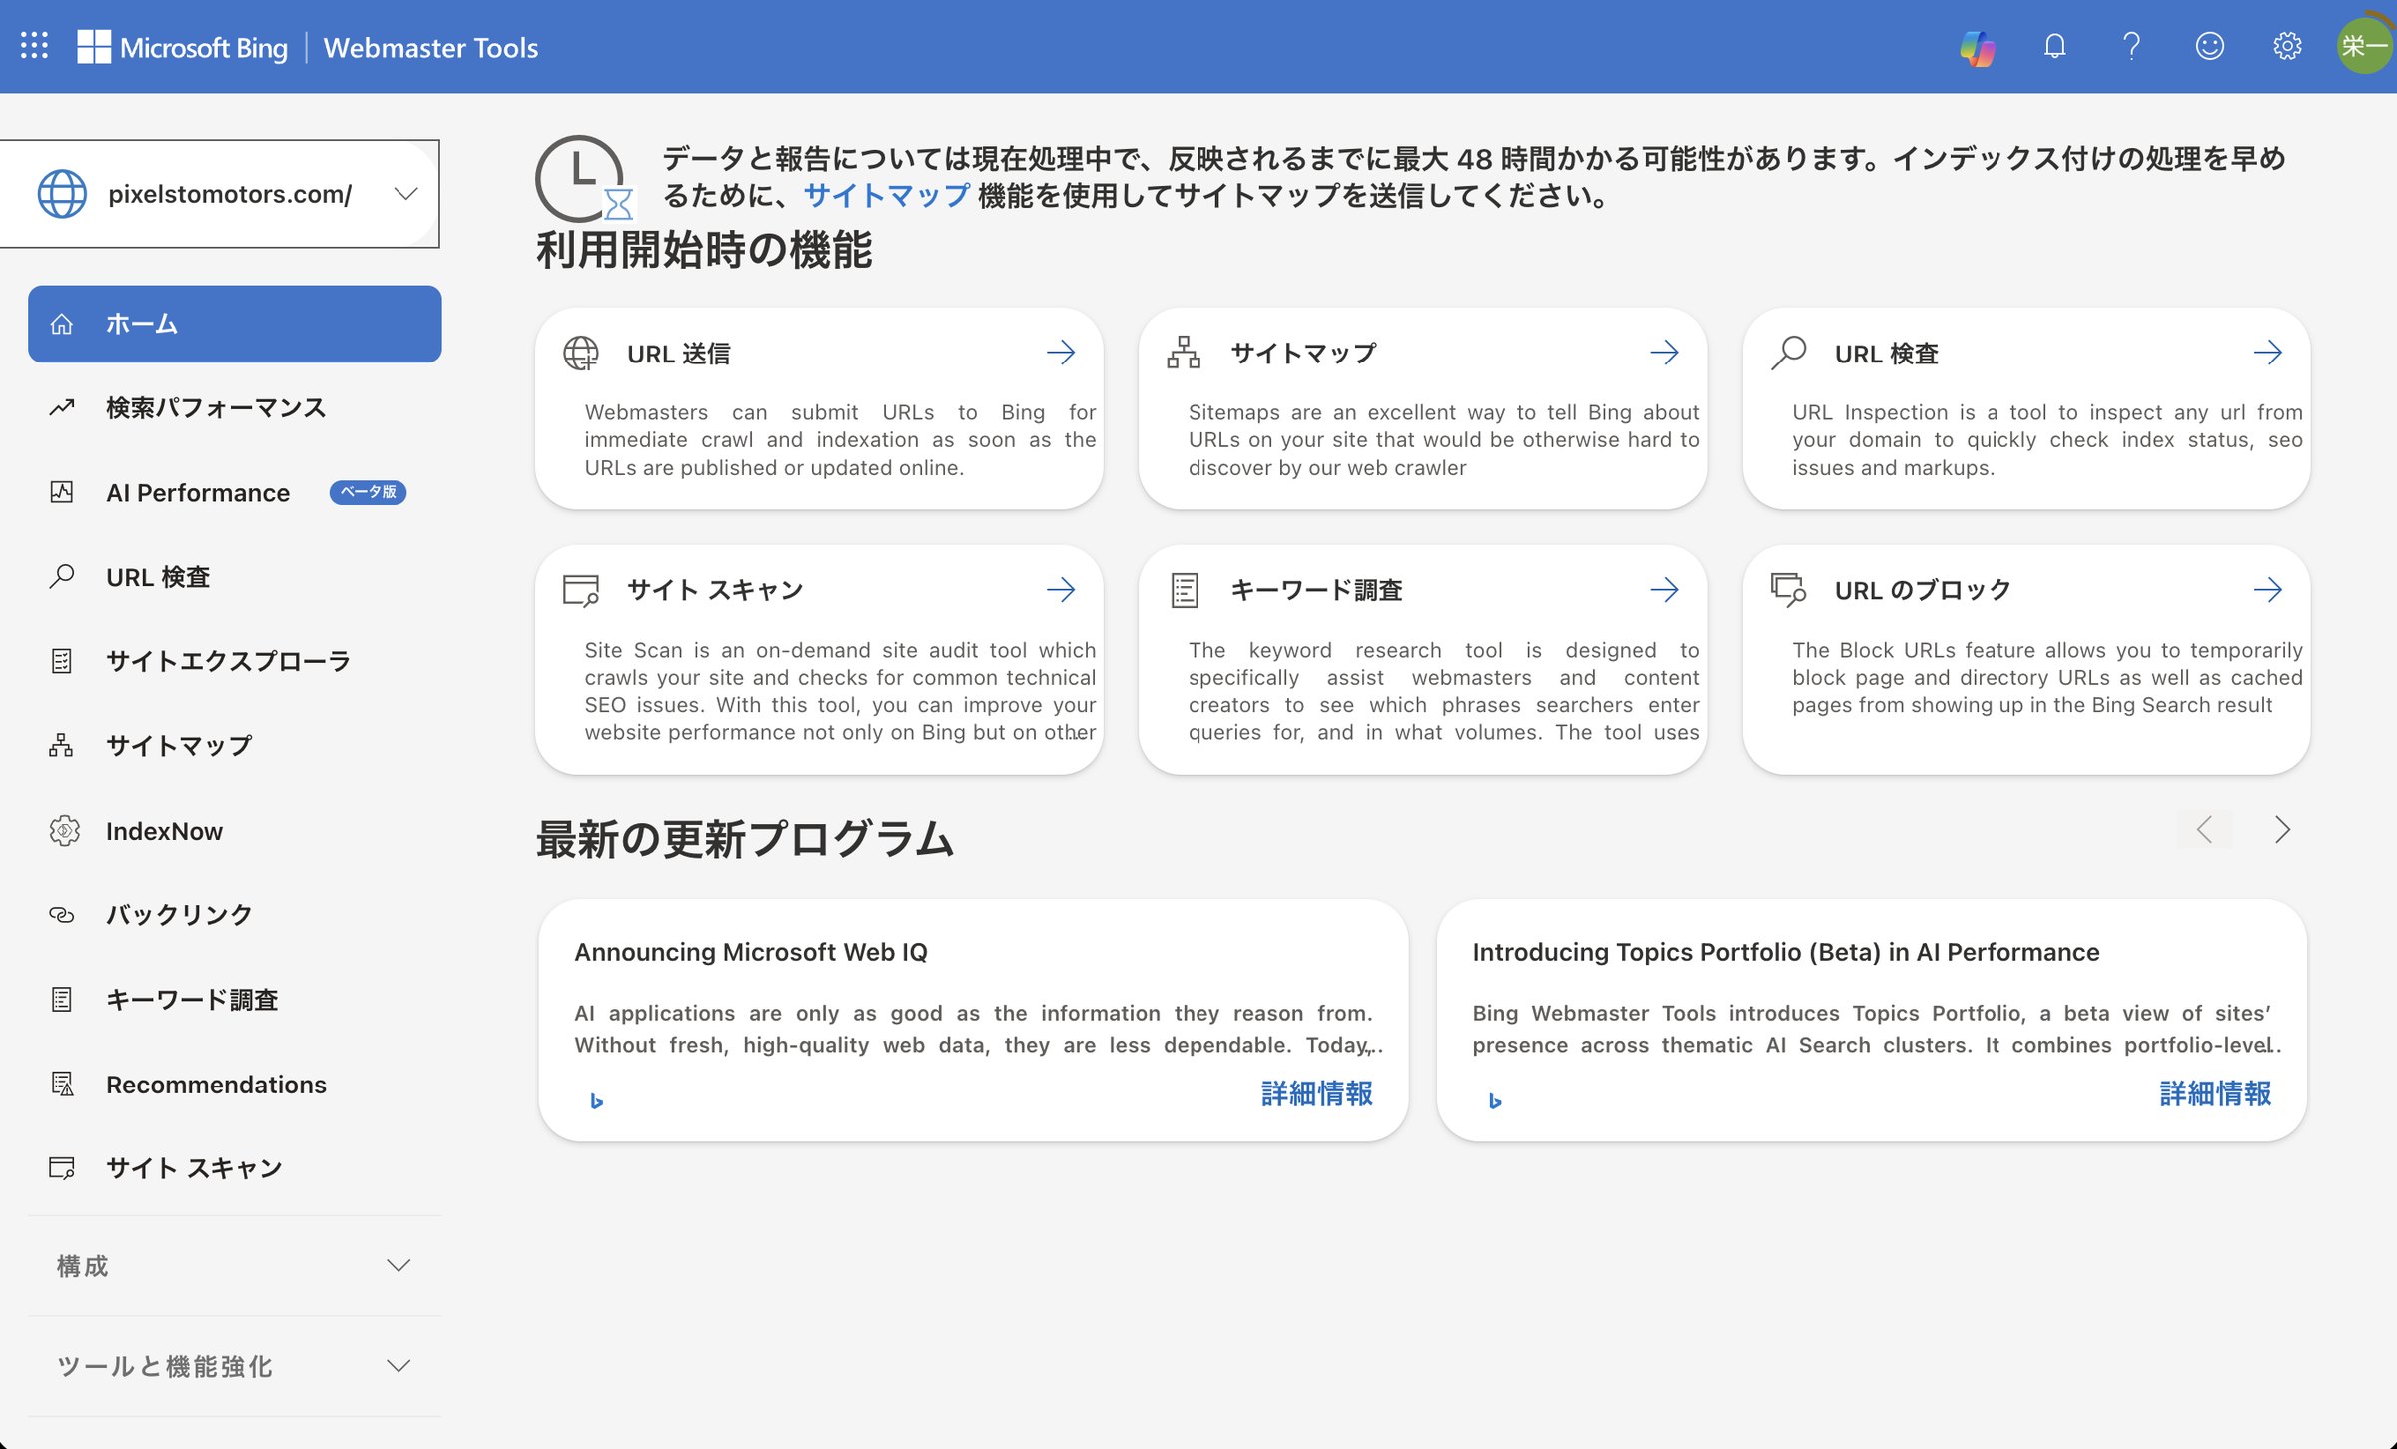The image size is (2397, 1449).
Task: Click the ベータ版 badge beside AI Performance
Action: 368,492
